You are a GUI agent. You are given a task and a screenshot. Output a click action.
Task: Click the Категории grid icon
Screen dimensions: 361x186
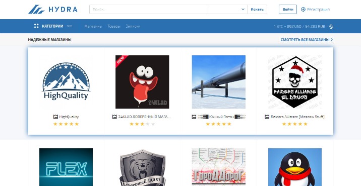(36, 26)
